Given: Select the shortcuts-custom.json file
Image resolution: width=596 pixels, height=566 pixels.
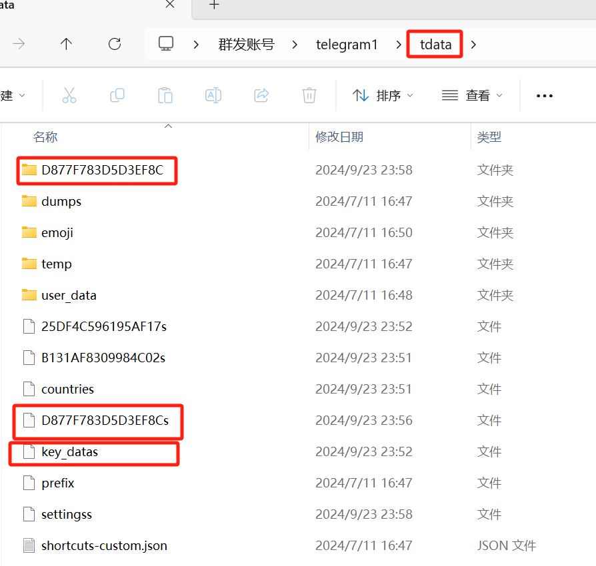Looking at the screenshot, I should 104,546.
